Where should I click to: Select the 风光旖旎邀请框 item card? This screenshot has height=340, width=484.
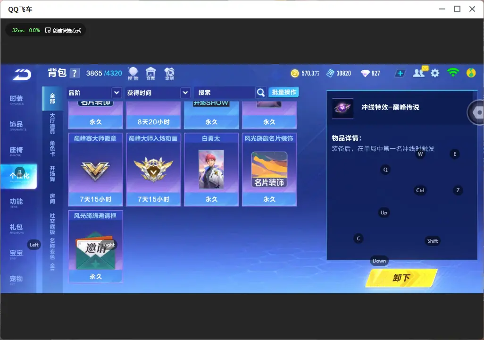[95, 246]
